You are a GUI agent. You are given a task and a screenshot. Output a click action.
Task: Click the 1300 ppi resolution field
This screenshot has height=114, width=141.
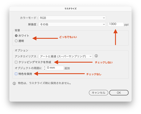116,24
